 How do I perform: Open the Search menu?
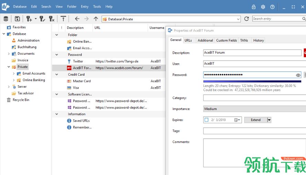46,7
